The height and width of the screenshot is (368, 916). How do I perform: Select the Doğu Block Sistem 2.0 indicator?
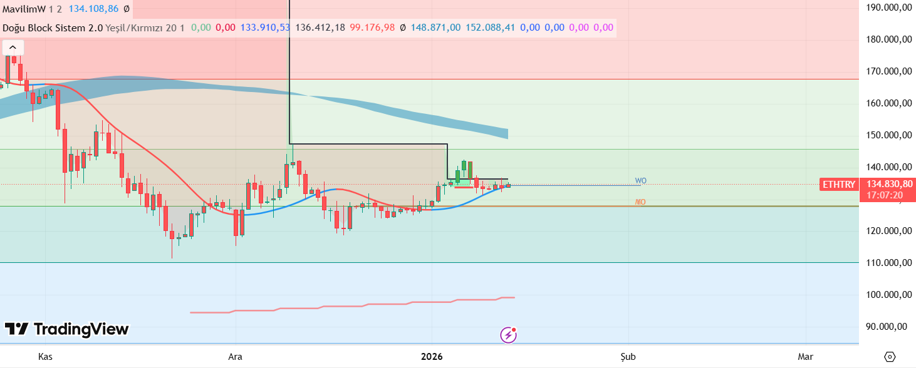pyautogui.click(x=52, y=28)
